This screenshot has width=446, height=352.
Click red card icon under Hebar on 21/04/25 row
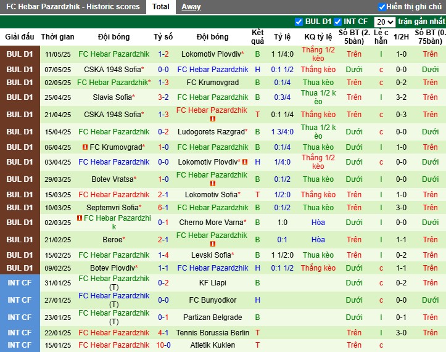coord(212,119)
